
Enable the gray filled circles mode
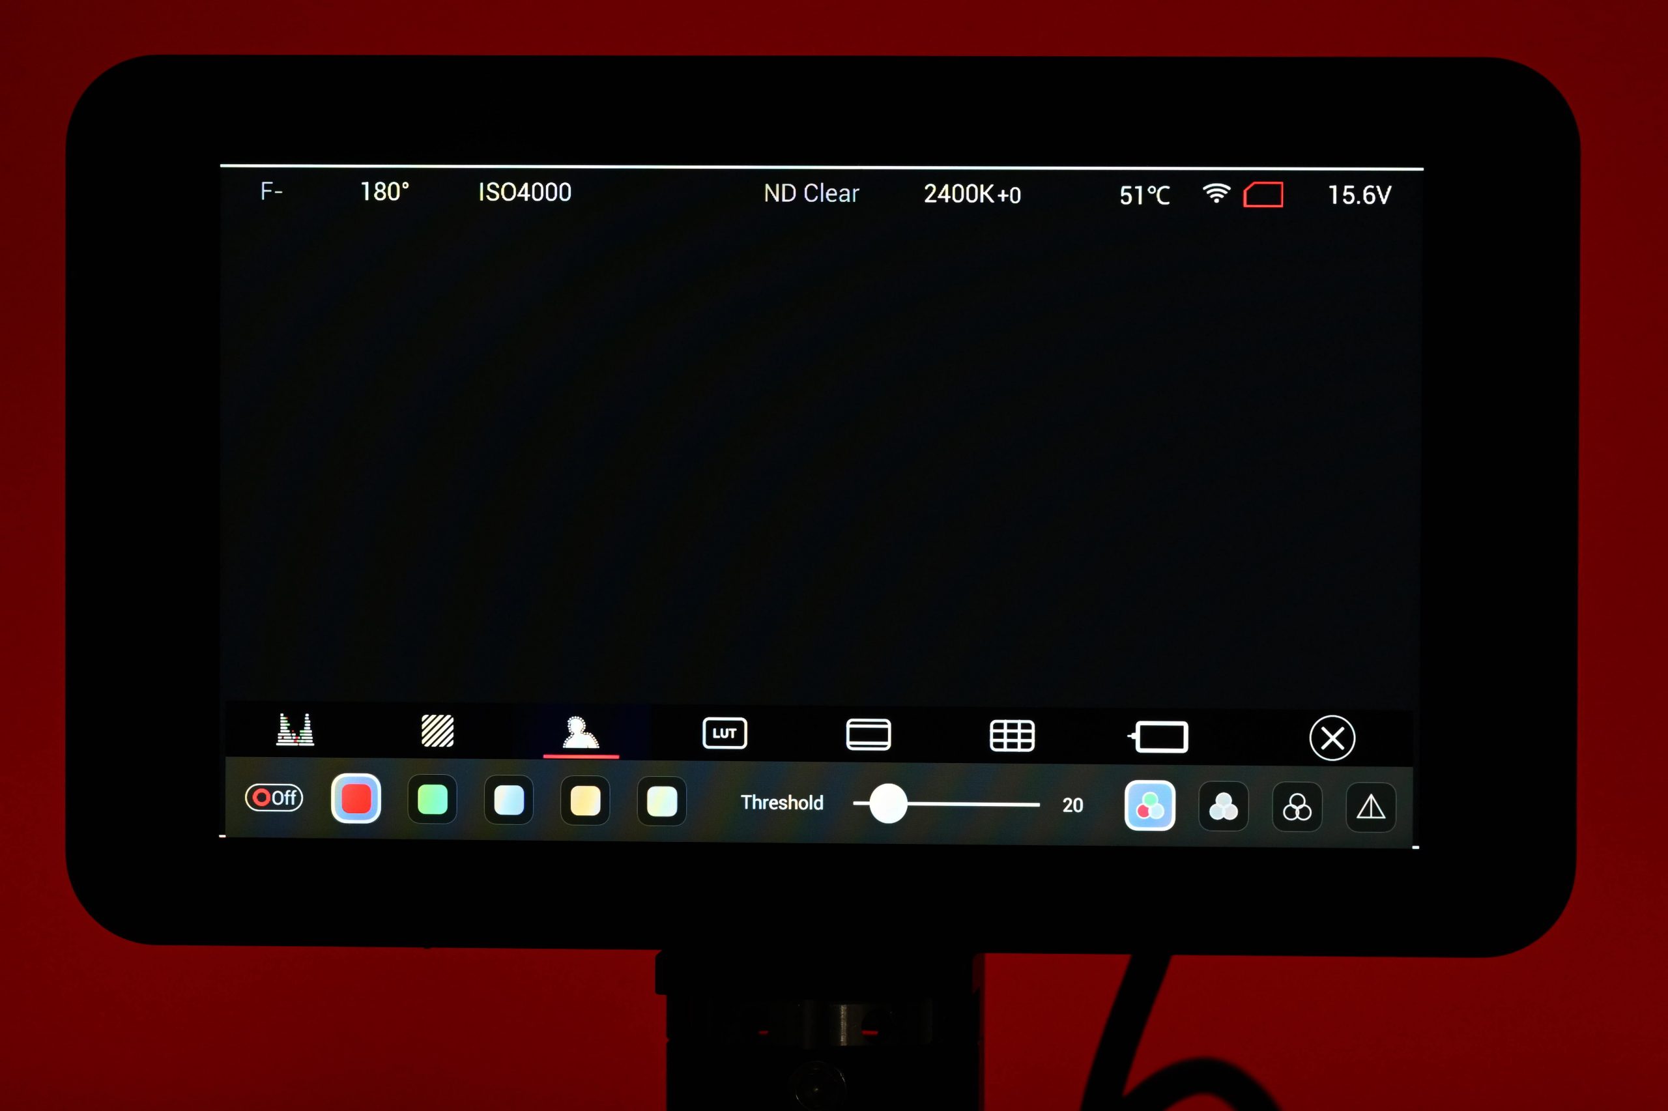[x=1223, y=806]
